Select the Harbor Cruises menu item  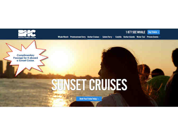click(93, 37)
